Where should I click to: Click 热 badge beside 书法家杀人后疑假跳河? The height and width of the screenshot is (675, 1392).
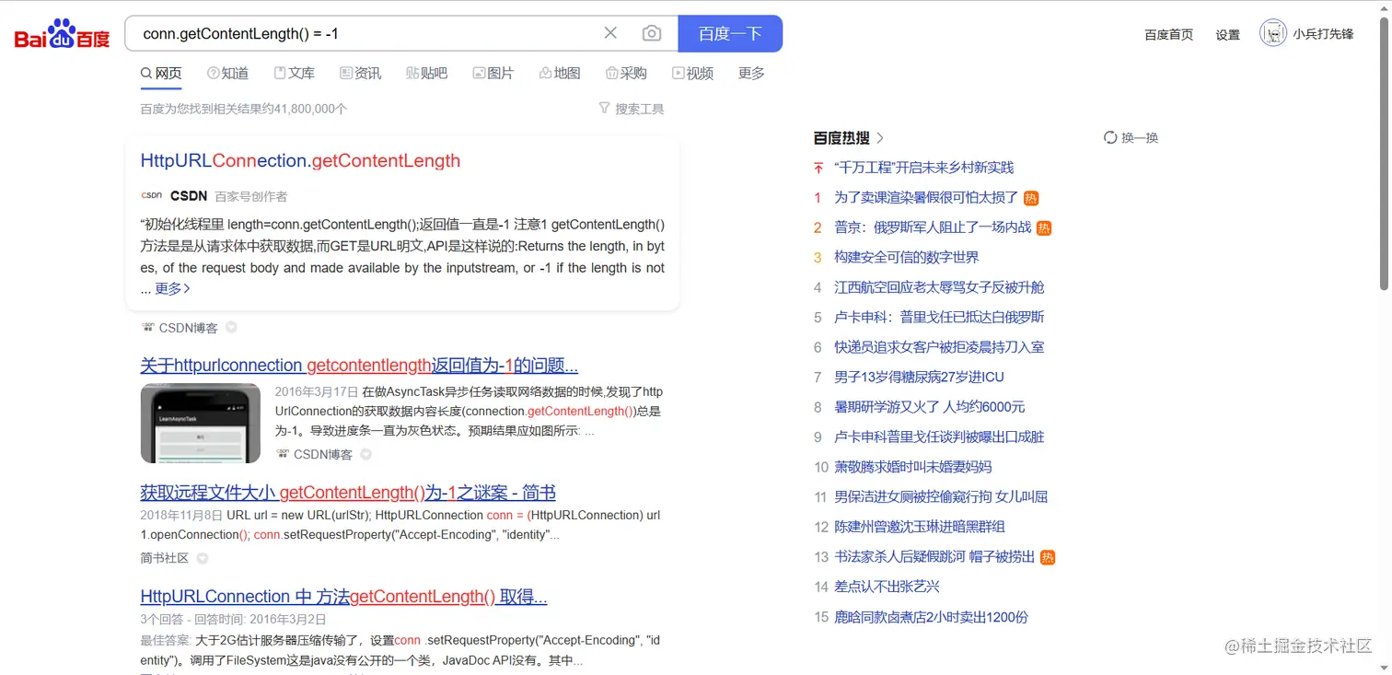(1048, 557)
